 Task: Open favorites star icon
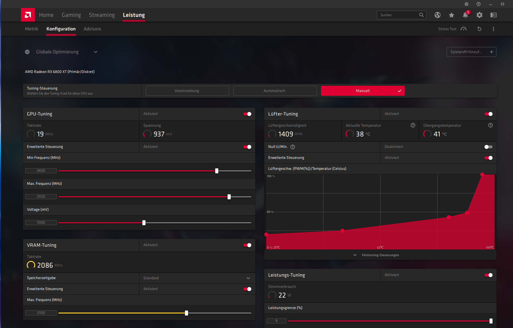pyautogui.click(x=451, y=15)
